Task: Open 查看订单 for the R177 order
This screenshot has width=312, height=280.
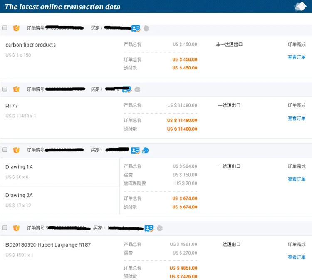Action: [x=297, y=119]
